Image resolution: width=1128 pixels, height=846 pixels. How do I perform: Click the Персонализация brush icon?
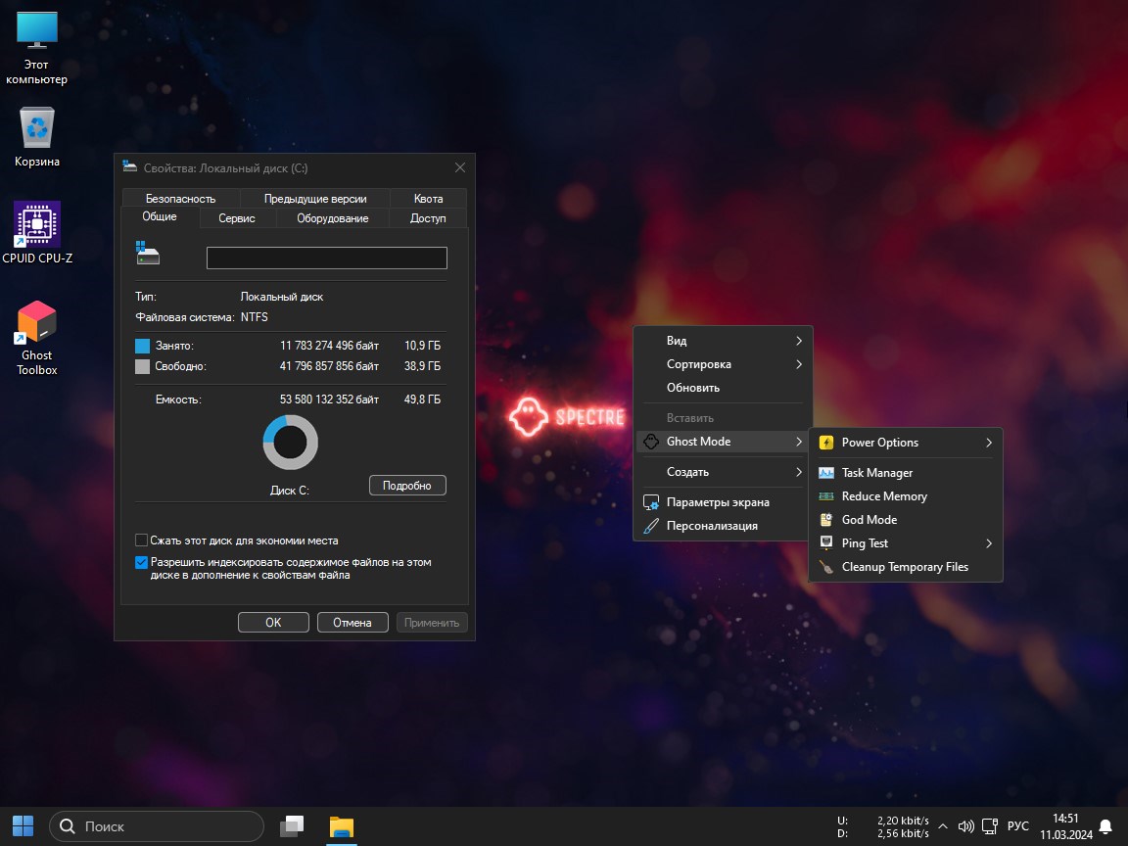click(x=651, y=526)
